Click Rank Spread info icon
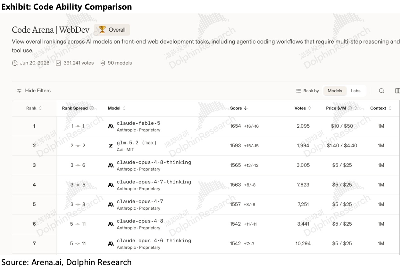Screen dimensions: 402x267 tap(92, 108)
